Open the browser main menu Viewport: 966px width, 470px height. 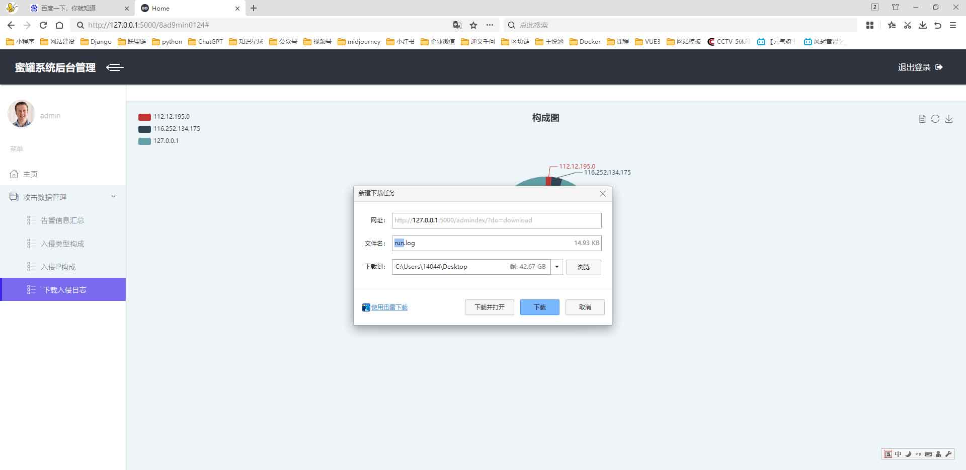click(953, 25)
